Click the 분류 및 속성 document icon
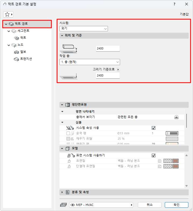The image size is (193, 211). coord(68,192)
